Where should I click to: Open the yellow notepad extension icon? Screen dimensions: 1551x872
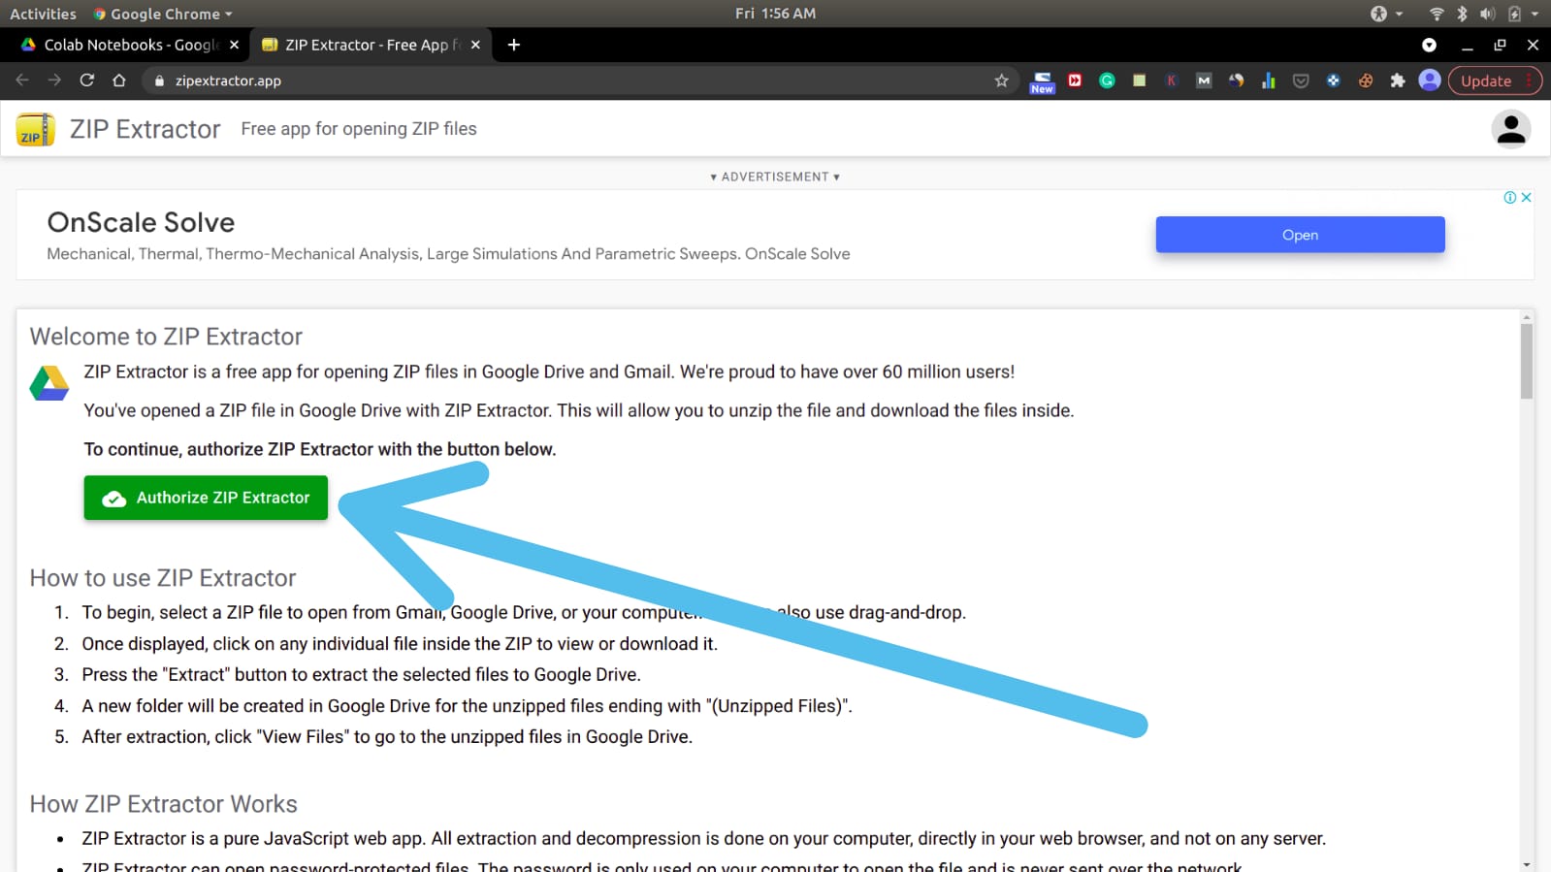pos(1140,81)
